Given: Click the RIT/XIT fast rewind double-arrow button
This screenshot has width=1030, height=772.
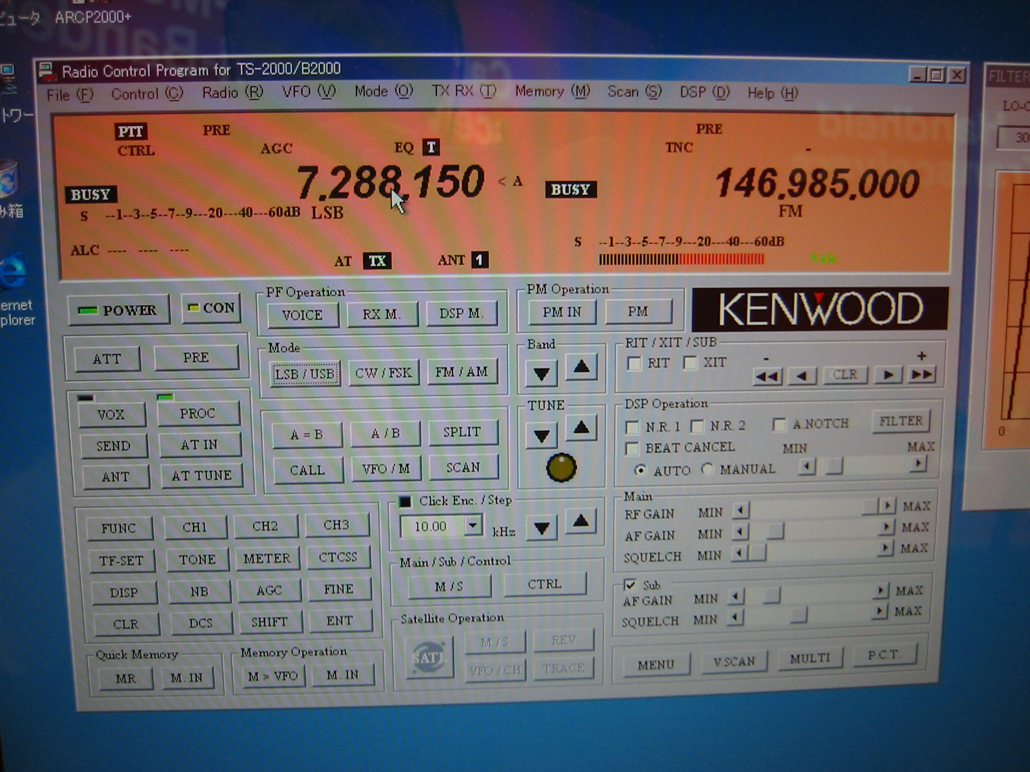Looking at the screenshot, I should click(767, 376).
